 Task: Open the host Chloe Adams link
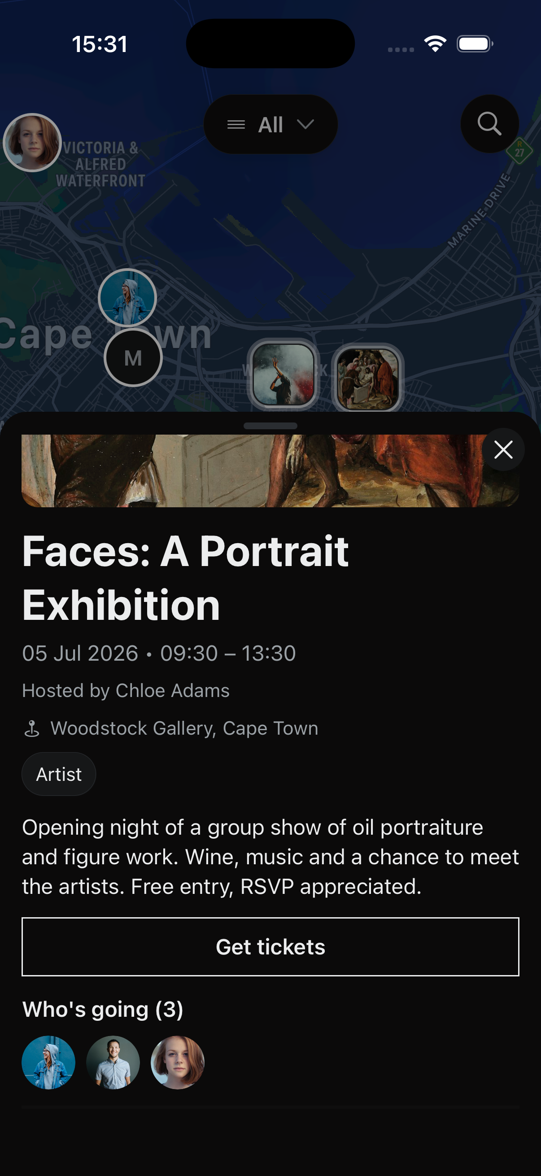(x=126, y=690)
